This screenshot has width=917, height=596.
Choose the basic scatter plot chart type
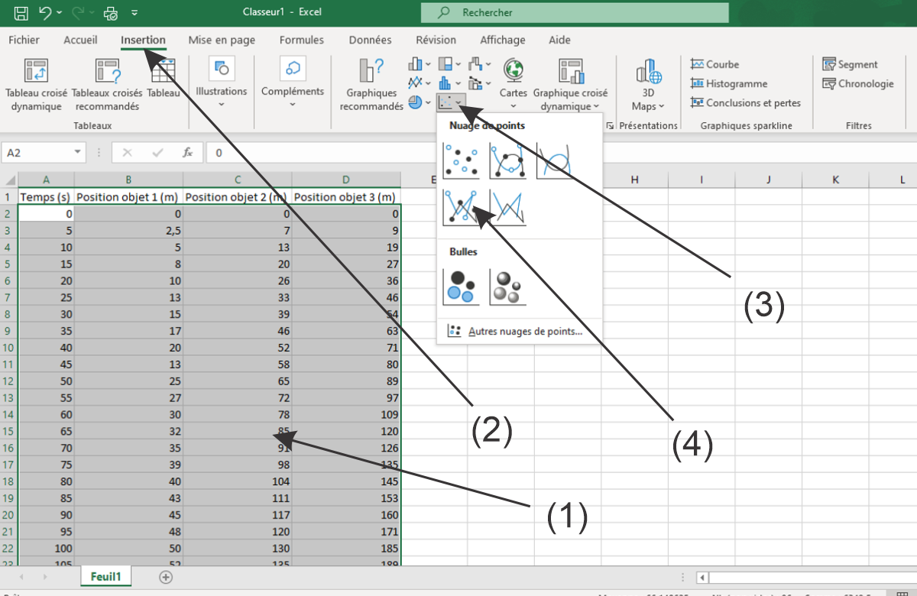pos(461,160)
